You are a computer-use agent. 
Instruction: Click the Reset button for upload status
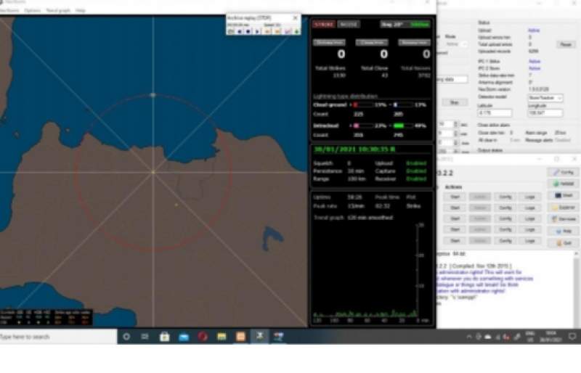565,44
